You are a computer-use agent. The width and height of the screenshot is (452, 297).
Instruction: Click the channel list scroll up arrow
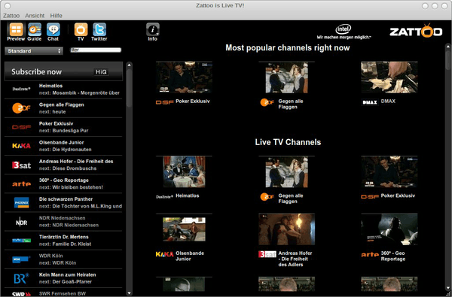click(129, 65)
